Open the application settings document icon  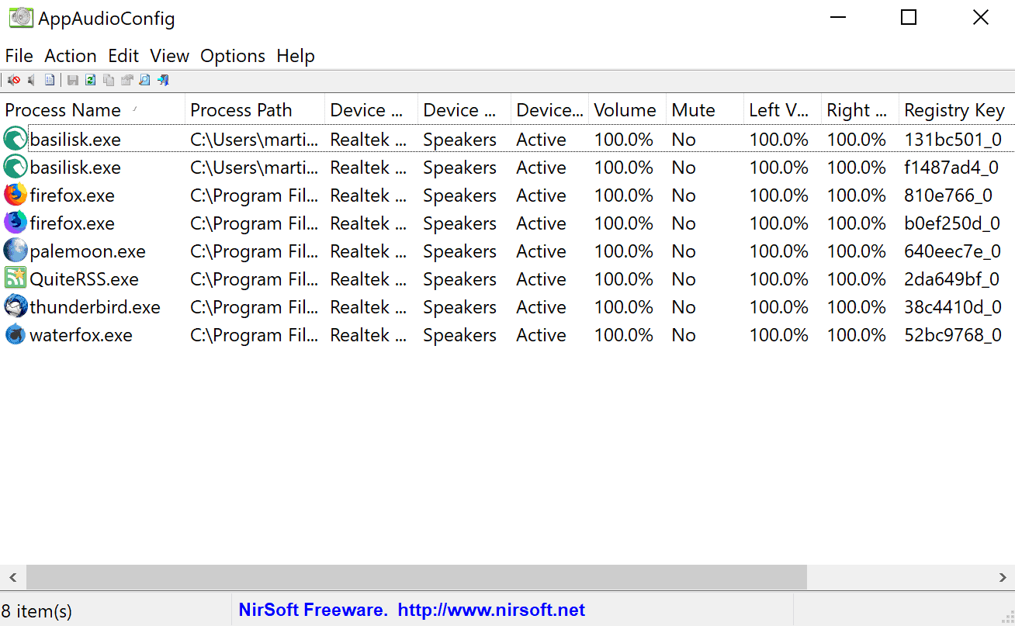(50, 80)
